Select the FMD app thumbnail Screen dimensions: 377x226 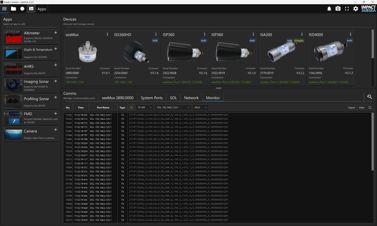coord(13,117)
